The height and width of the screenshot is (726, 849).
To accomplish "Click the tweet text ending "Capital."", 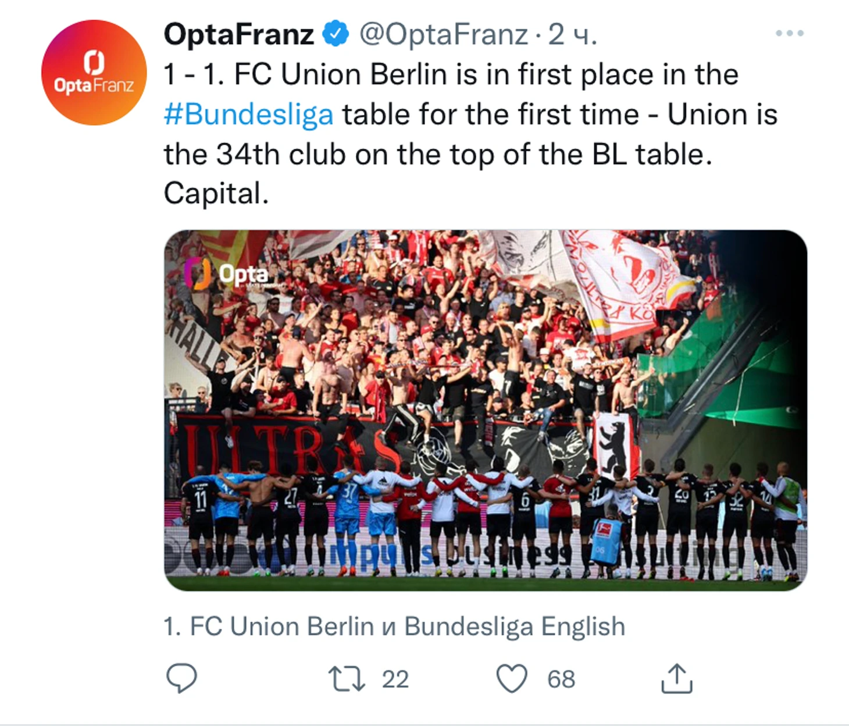I will [216, 193].
